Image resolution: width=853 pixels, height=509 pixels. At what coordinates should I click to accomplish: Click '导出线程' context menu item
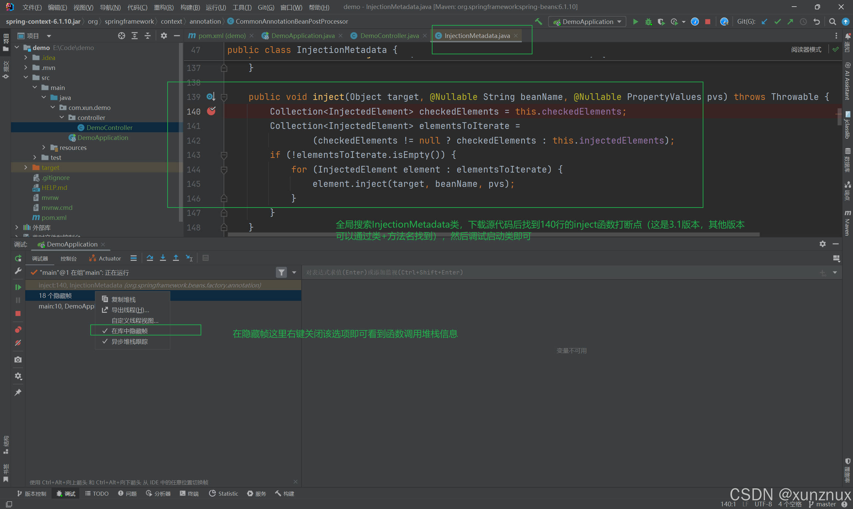pyautogui.click(x=127, y=310)
